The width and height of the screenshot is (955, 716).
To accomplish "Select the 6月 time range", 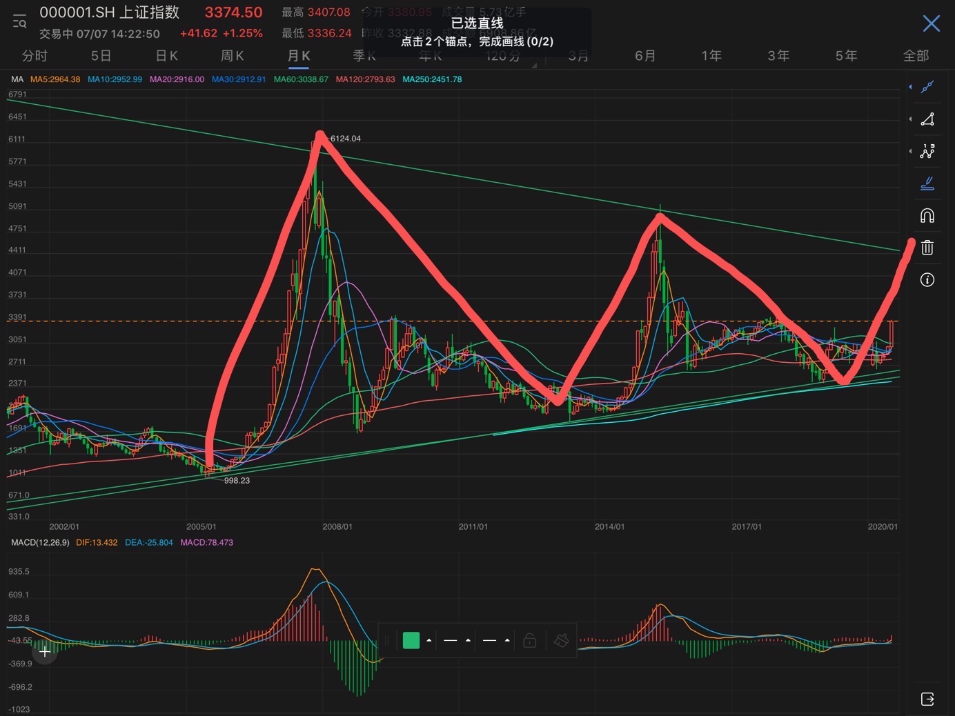I will point(645,56).
